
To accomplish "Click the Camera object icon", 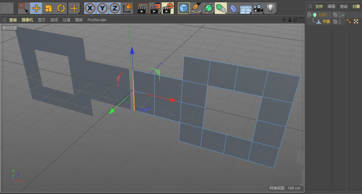I will pyautogui.click(x=258, y=8).
